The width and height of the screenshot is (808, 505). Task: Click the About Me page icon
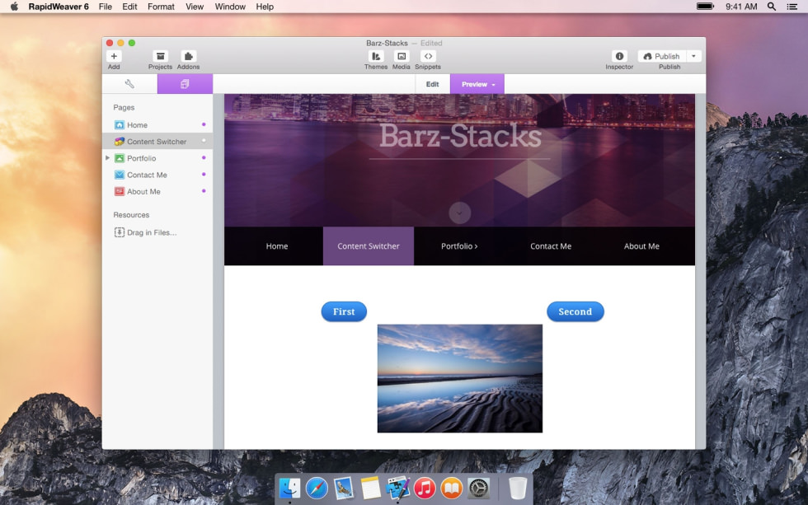pyautogui.click(x=119, y=191)
